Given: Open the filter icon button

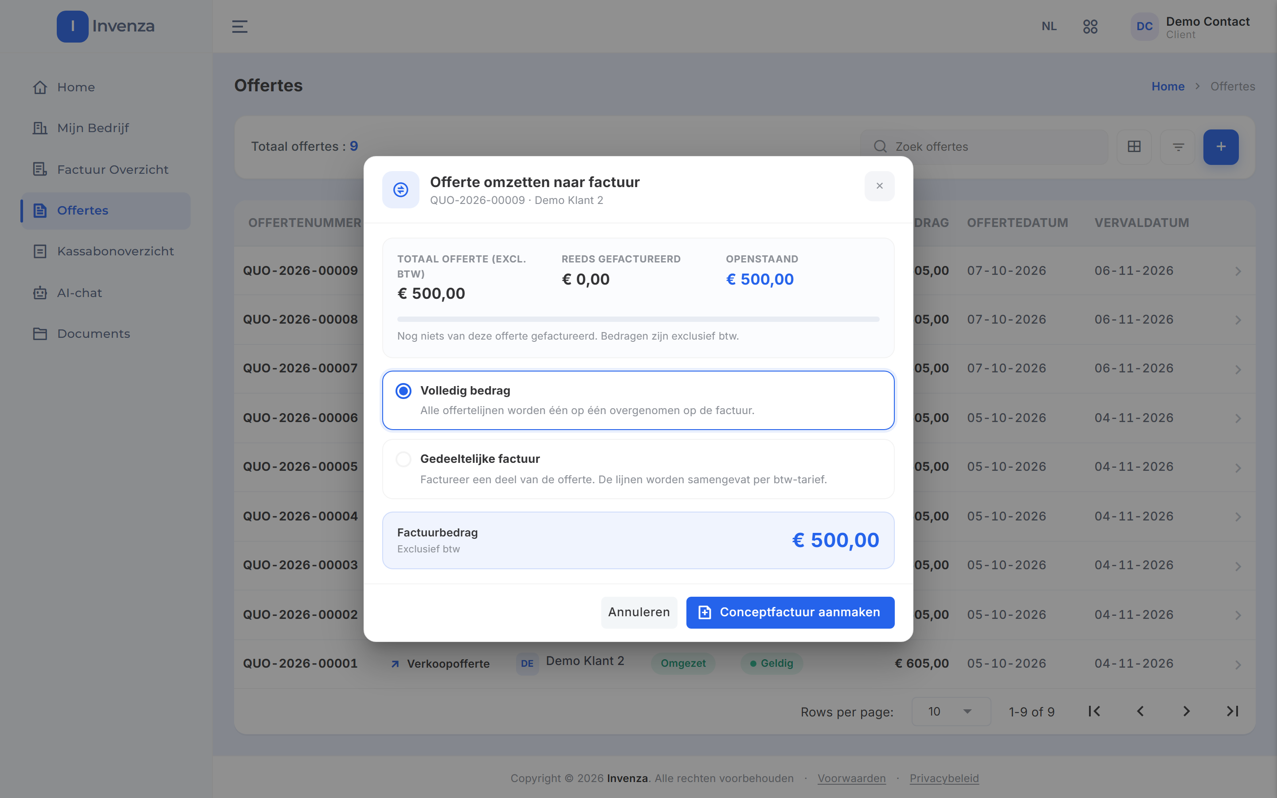Looking at the screenshot, I should (1178, 147).
